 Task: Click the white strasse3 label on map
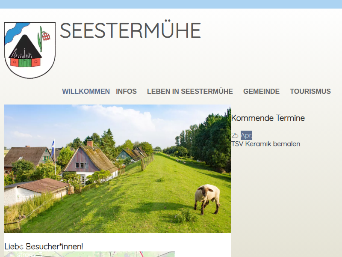(x=29, y=254)
